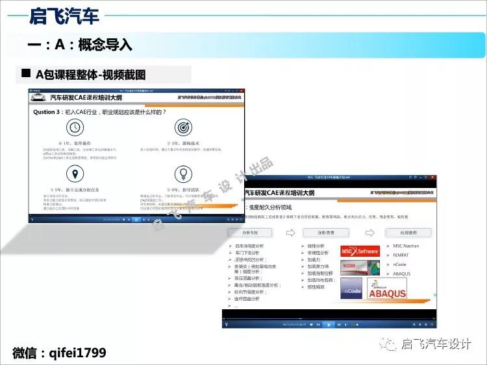The image size is (487, 365).
Task: Stop playback in the left video player
Action: [124, 220]
